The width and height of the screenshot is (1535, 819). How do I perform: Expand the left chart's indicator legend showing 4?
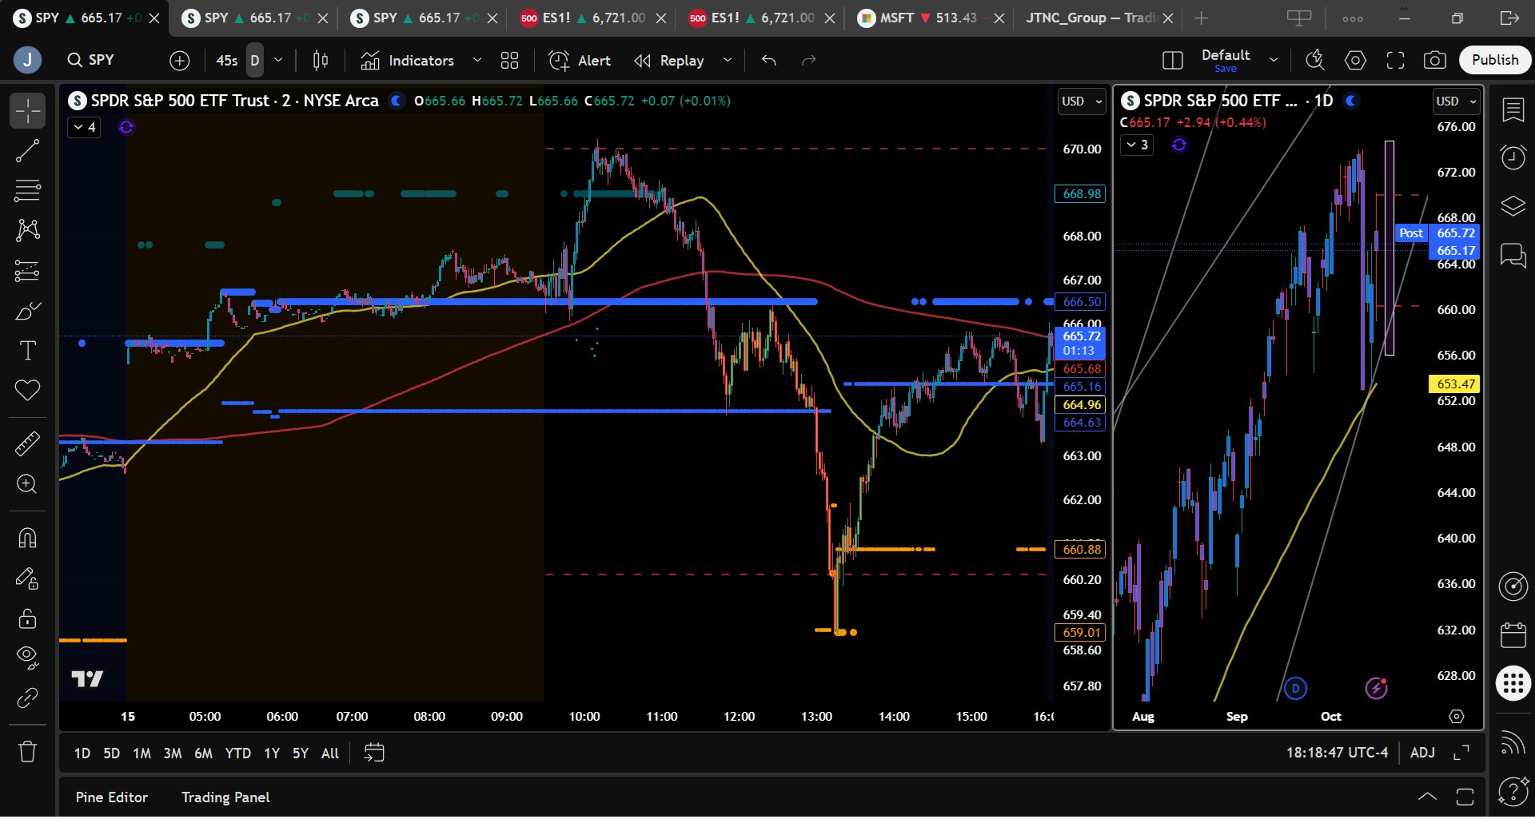click(84, 127)
